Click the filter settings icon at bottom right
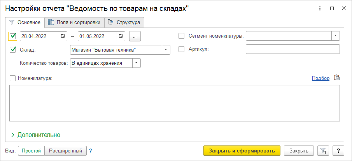352x161 pixels. (x=323, y=151)
